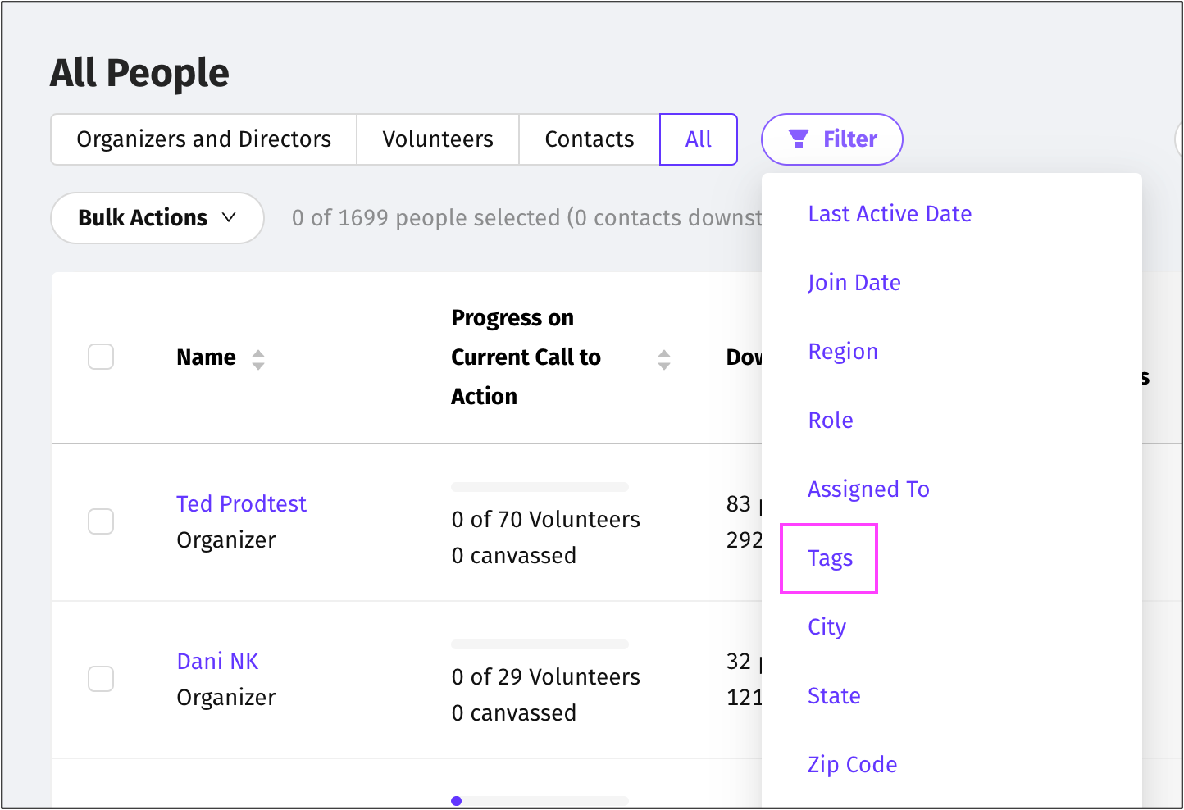Filter people by Role

tap(831, 421)
